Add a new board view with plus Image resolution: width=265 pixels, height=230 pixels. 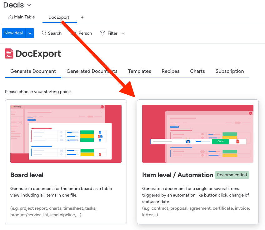[82, 17]
